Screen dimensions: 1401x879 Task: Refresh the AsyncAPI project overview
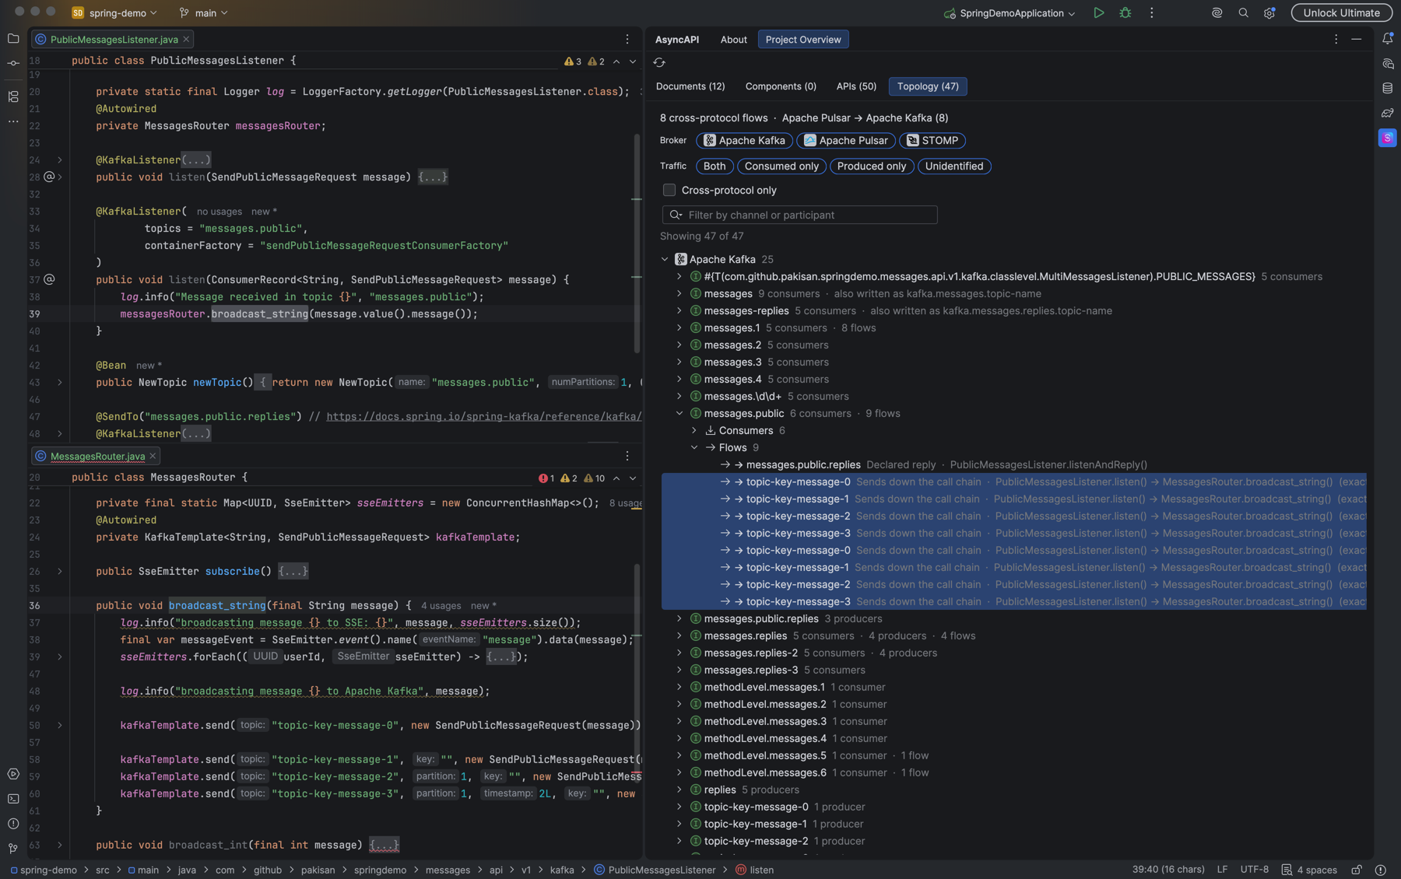click(659, 62)
